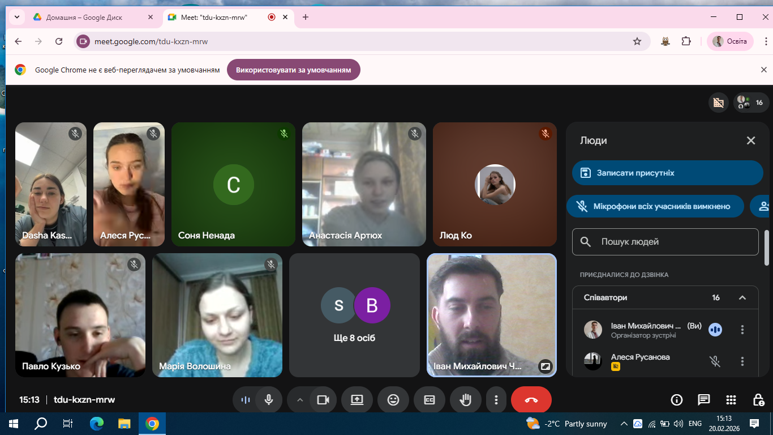The height and width of the screenshot is (435, 773).
Task: Click the disabled visual effects icon at top
Action: pyautogui.click(x=719, y=103)
